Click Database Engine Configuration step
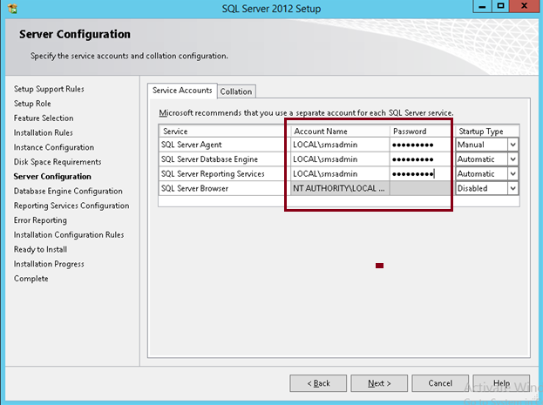543x405 pixels. [68, 191]
